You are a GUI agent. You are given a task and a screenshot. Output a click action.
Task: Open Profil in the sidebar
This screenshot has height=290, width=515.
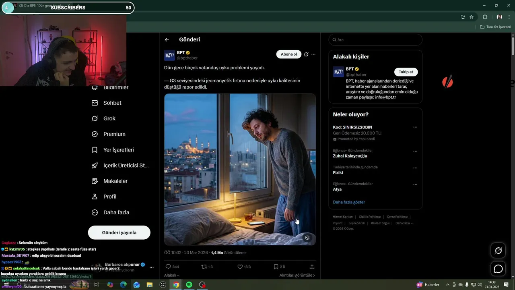click(x=104, y=197)
